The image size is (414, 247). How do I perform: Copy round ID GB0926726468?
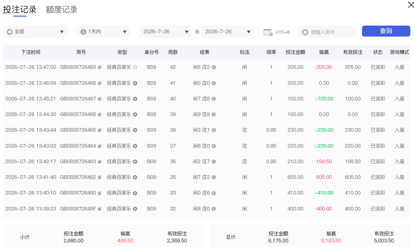coord(99,83)
